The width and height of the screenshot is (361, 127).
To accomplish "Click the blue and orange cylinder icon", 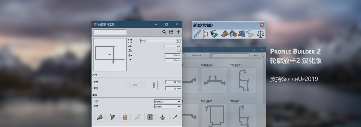I will [x=233, y=34].
